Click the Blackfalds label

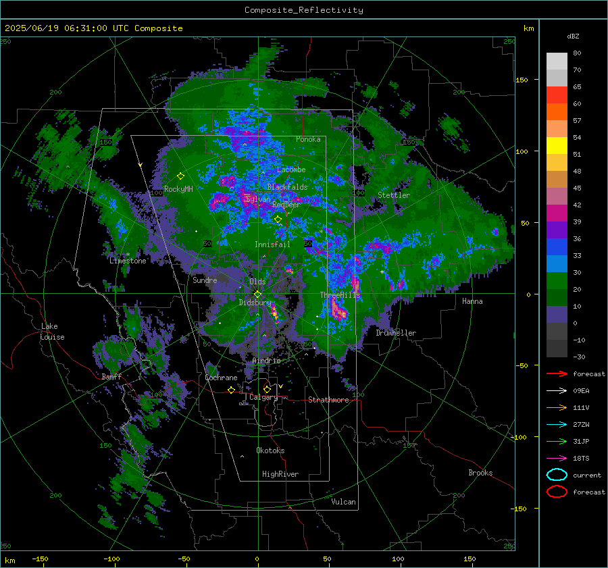click(287, 187)
